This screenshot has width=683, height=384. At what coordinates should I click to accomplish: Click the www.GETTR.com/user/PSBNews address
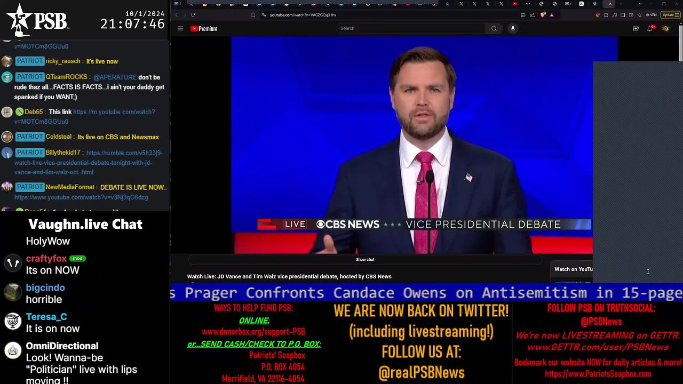pos(598,347)
